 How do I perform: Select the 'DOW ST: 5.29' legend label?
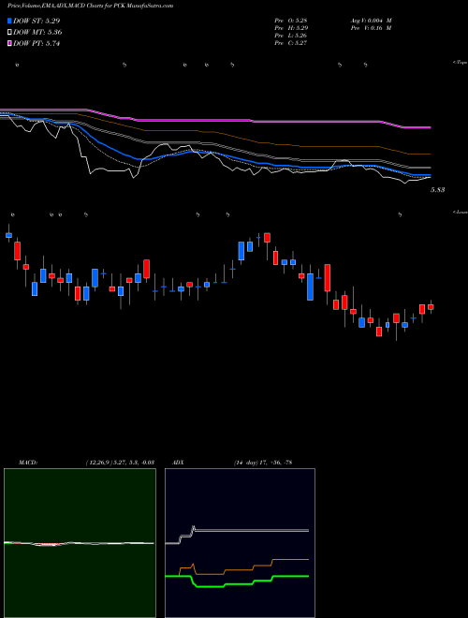[x=37, y=21]
